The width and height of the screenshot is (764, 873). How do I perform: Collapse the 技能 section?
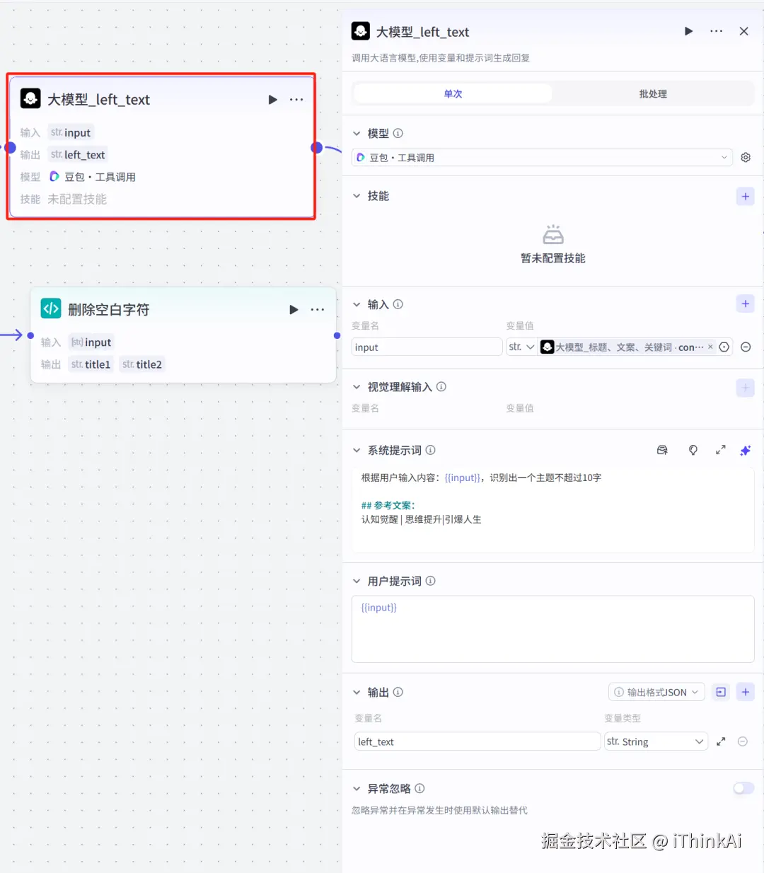(357, 196)
